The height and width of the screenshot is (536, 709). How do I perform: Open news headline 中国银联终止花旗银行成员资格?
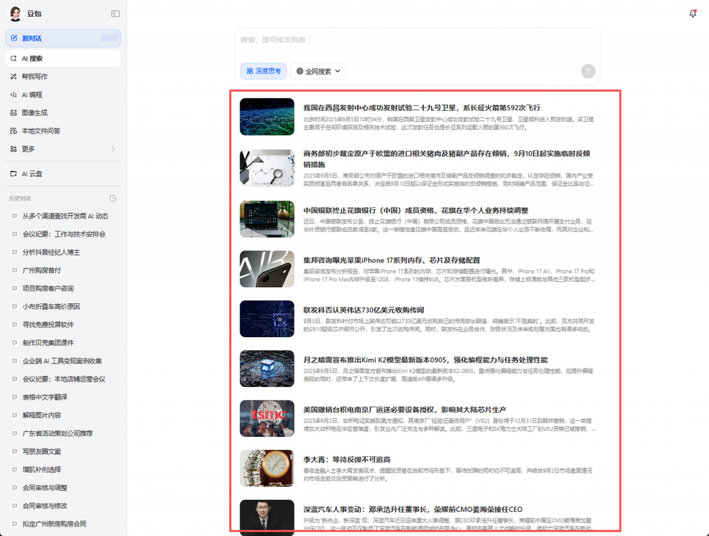(415, 211)
